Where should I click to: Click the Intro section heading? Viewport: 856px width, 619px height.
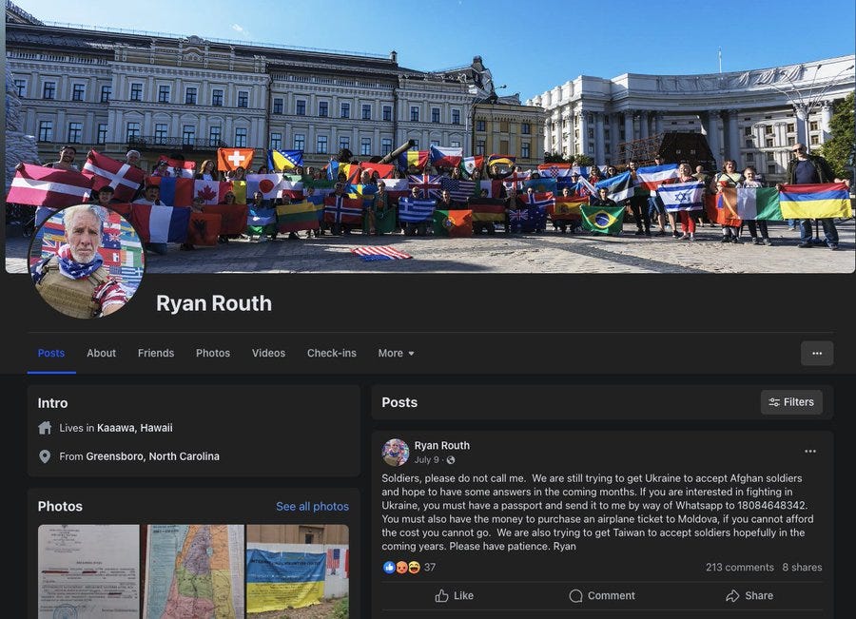click(x=53, y=403)
